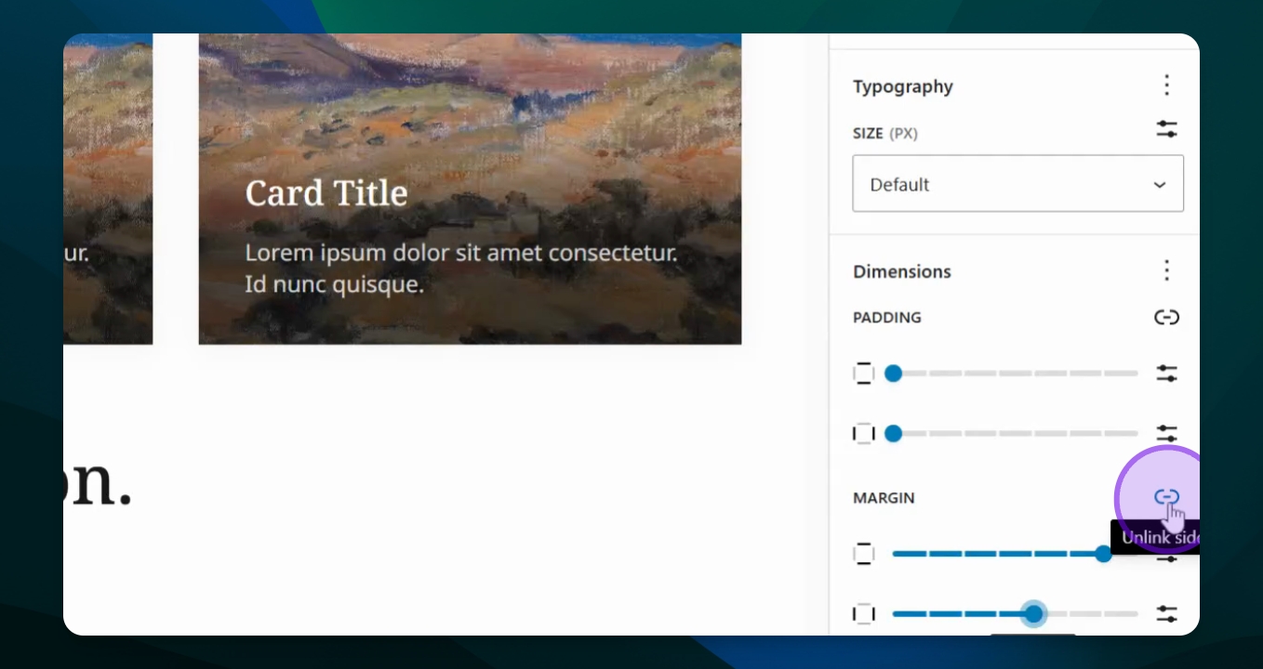1263x669 pixels.
Task: Open the font size Default dropdown
Action: pos(1017,184)
